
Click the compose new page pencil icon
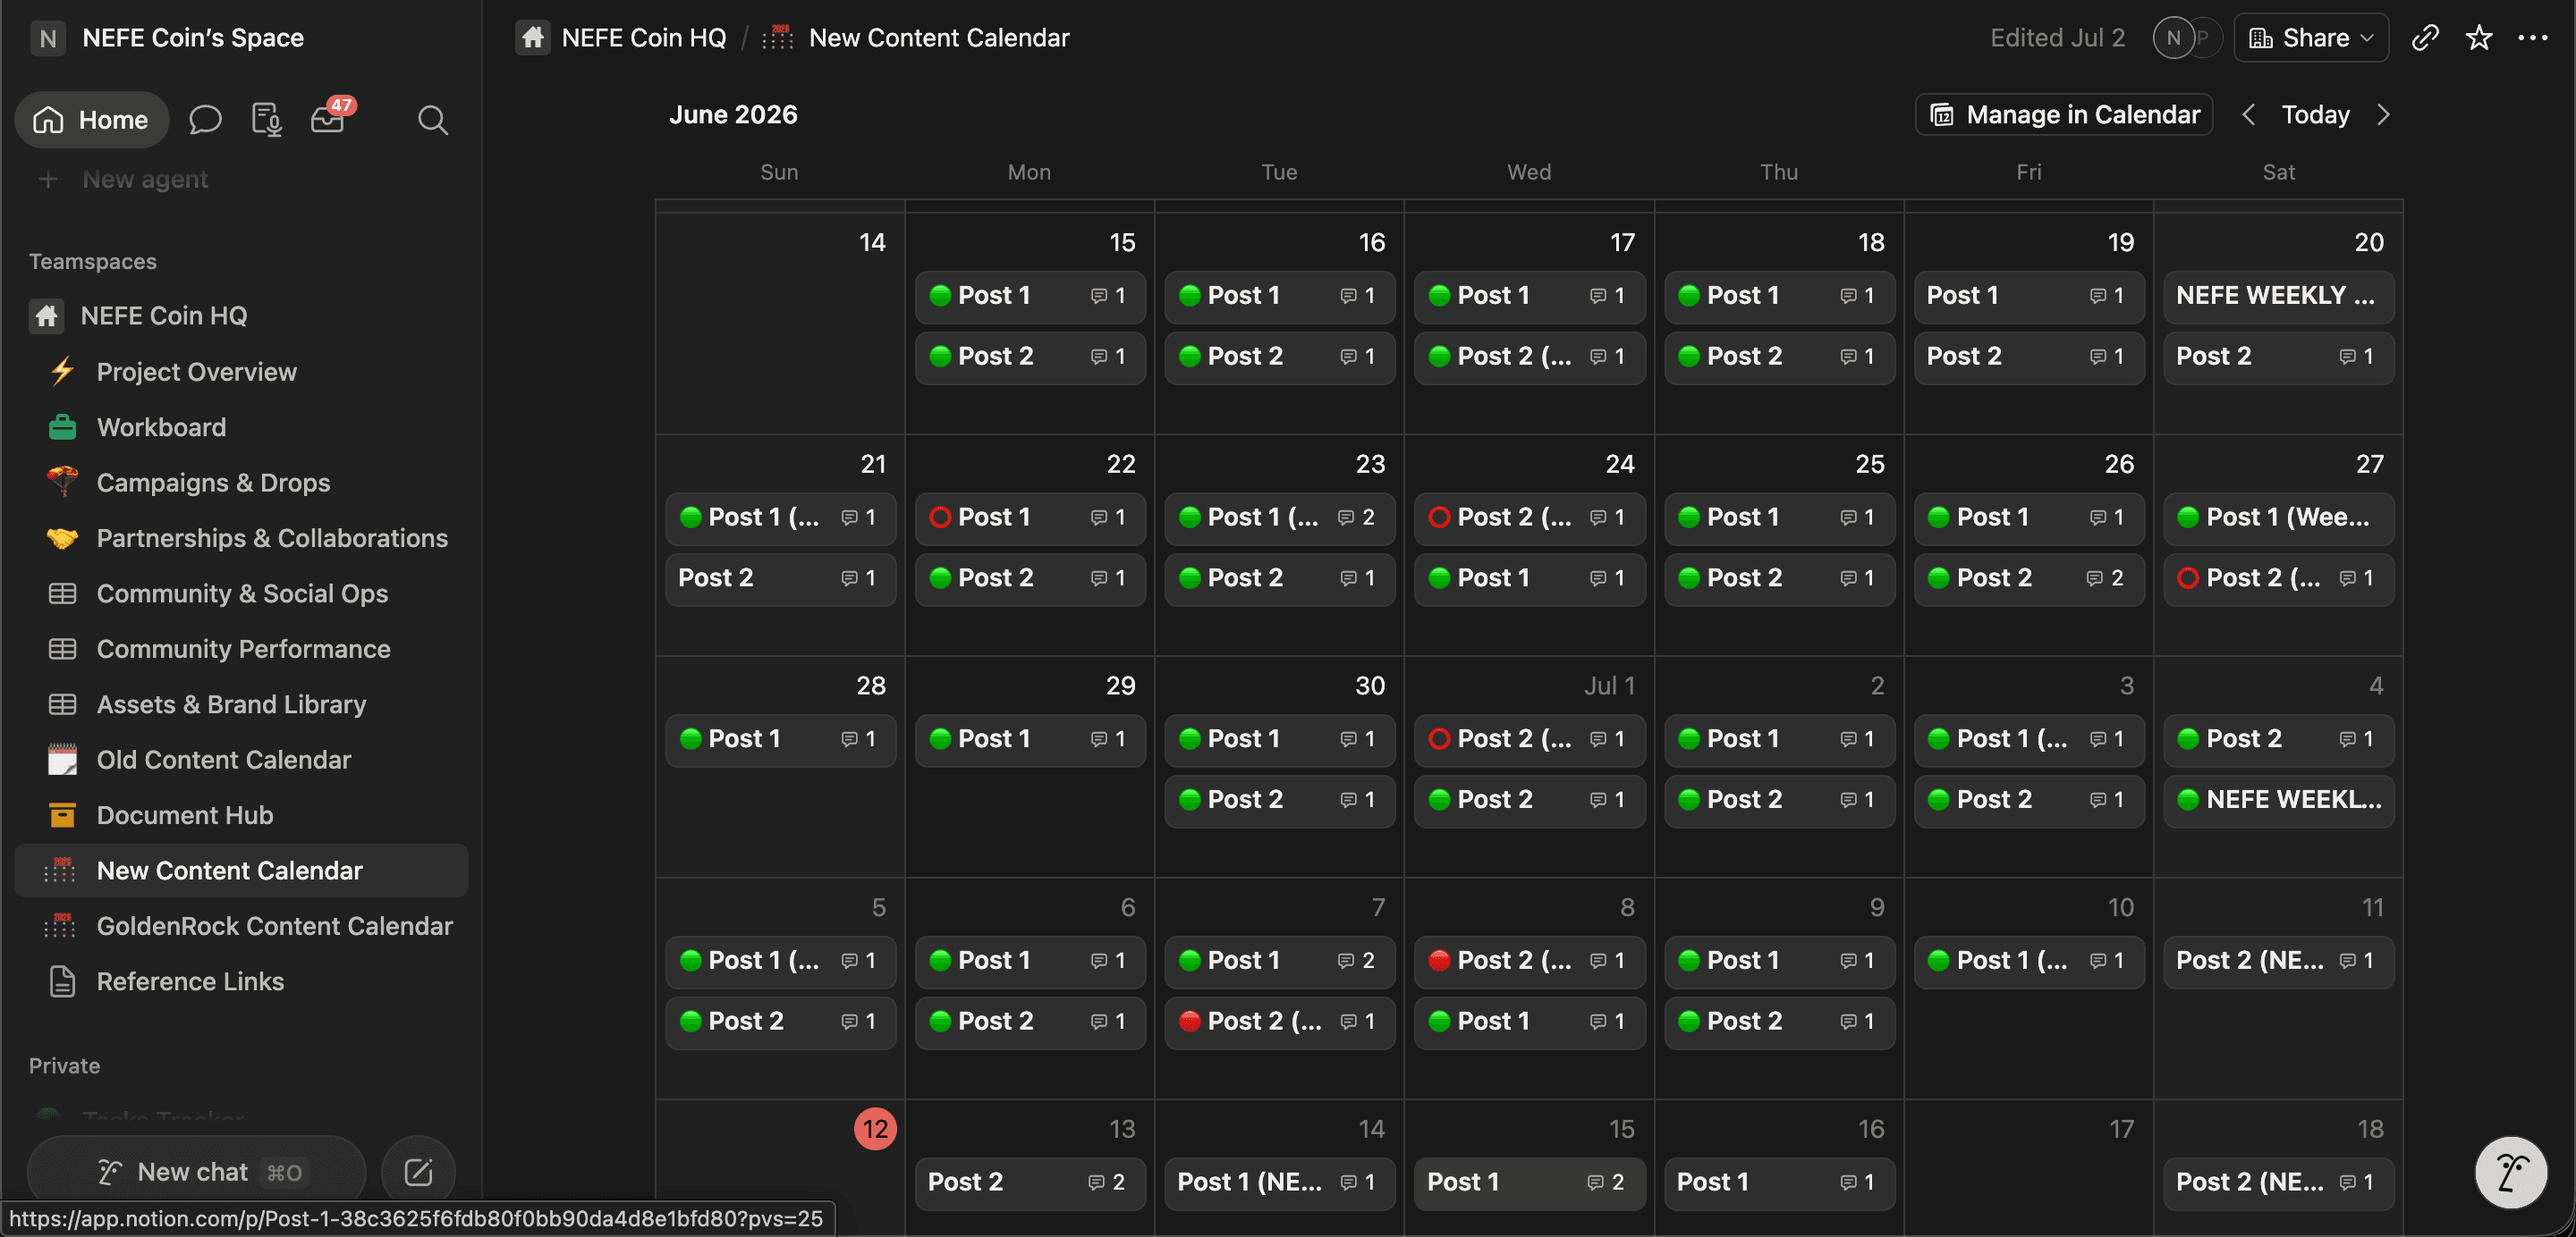(x=418, y=1171)
